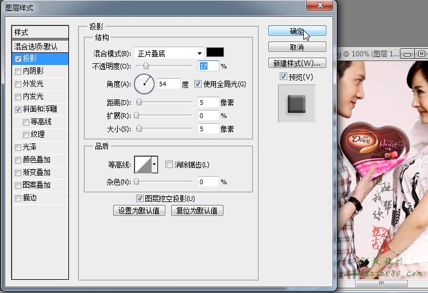Select the 描边 row label

tap(30, 198)
